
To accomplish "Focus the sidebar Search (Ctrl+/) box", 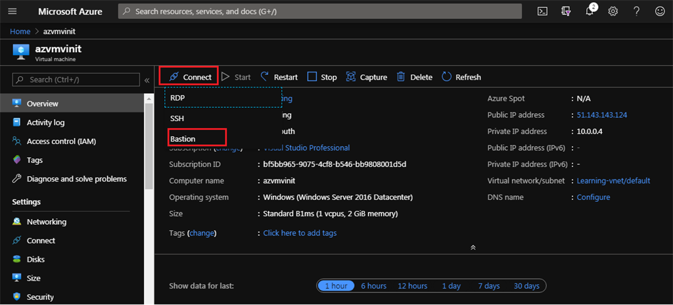I will (76, 80).
